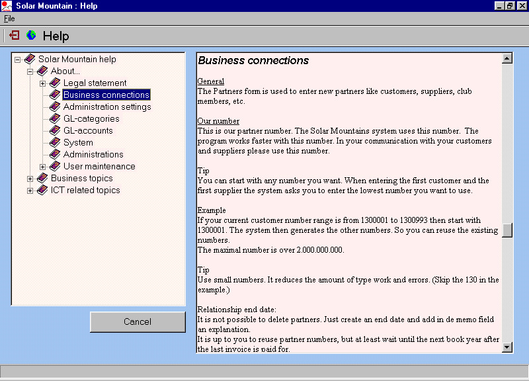
Task: Open the File menu
Action: pyautogui.click(x=9, y=19)
